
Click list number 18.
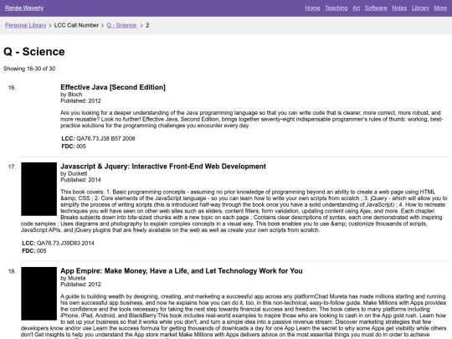12,271
